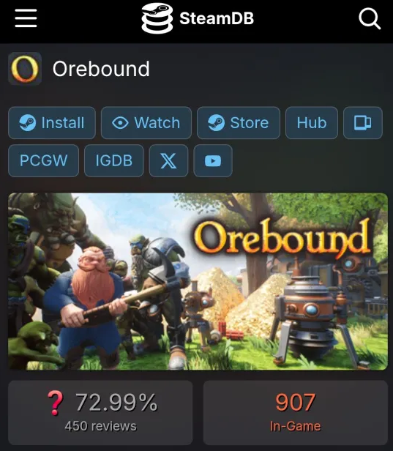Viewport: 393px width, 451px height.
Task: Open the PCGW link
Action: [43, 161]
